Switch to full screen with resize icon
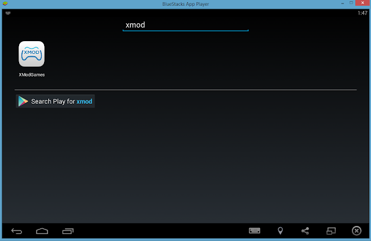 click(331, 231)
